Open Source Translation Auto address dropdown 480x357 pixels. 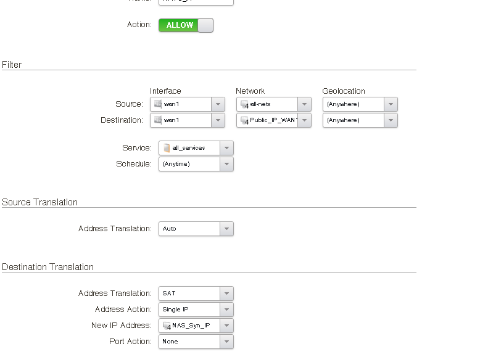[226, 229]
